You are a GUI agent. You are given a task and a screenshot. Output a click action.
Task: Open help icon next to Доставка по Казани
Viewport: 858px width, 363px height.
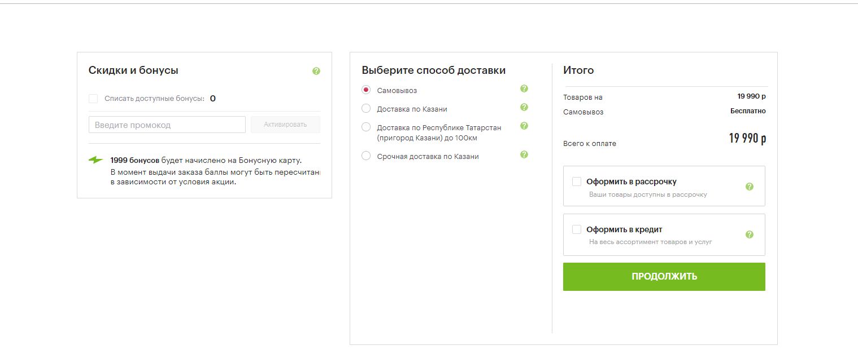(x=524, y=107)
